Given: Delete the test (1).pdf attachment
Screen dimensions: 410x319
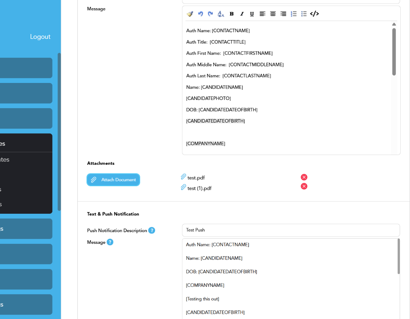Looking at the screenshot, I should 304,186.
